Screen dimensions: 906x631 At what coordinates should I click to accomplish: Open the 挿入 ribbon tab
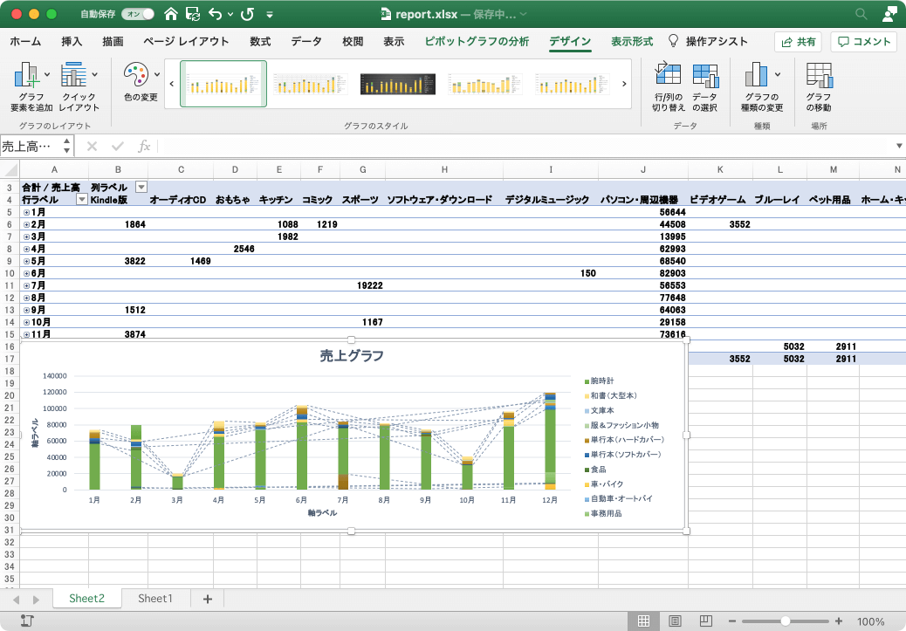coord(72,42)
